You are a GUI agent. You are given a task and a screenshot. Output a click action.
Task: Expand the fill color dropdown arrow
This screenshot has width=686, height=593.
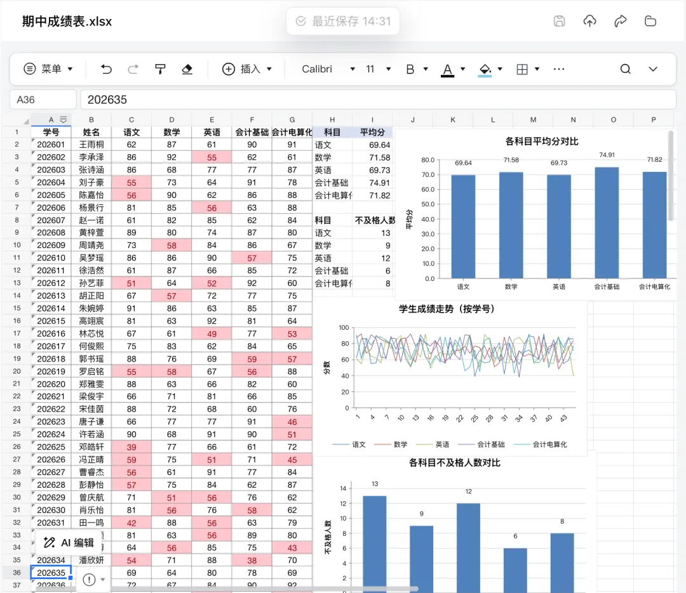tap(500, 69)
